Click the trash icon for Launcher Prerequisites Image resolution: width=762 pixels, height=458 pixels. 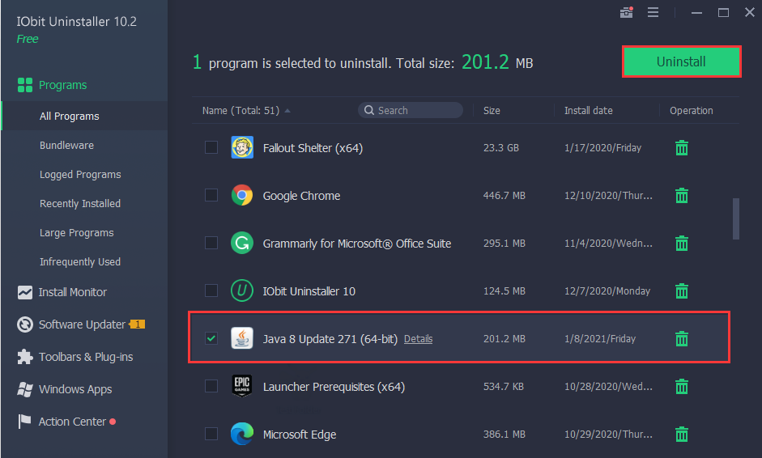(682, 386)
